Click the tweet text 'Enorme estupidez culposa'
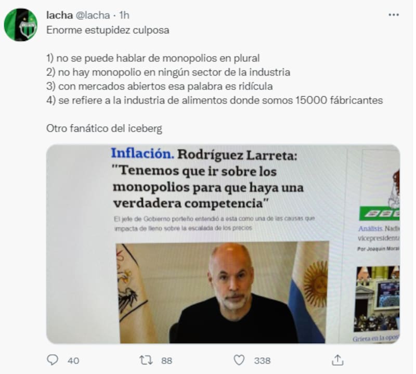The height and width of the screenshot is (374, 416). [108, 30]
